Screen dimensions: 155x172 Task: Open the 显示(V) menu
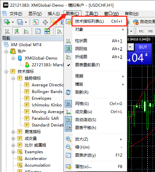click(x=35, y=14)
